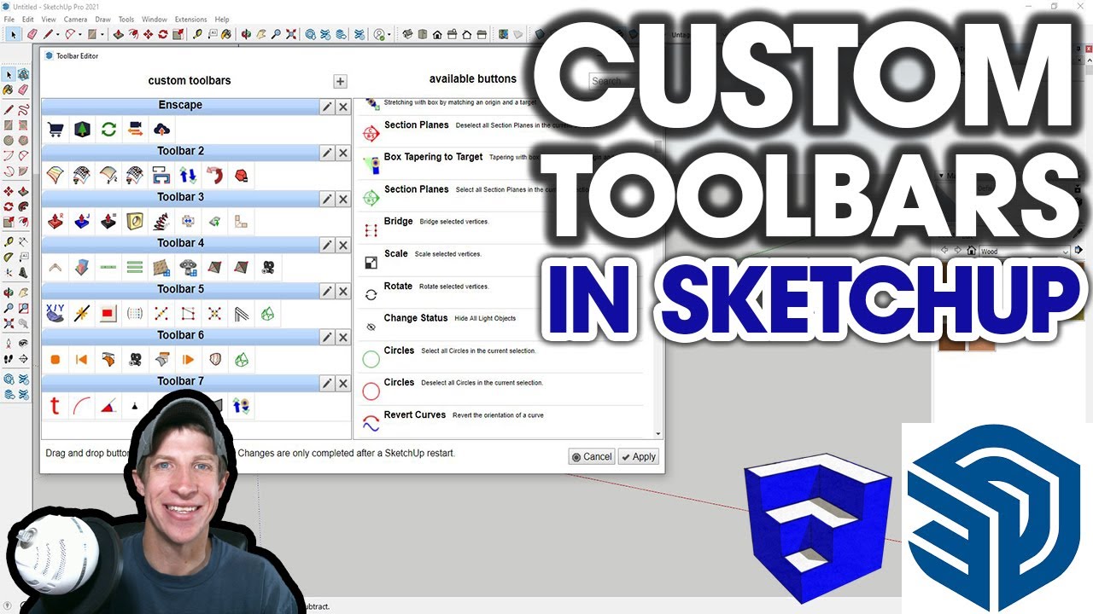This screenshot has width=1093, height=614.
Task: Select the Rotate tool in top toolbar
Action: pyautogui.click(x=162, y=34)
